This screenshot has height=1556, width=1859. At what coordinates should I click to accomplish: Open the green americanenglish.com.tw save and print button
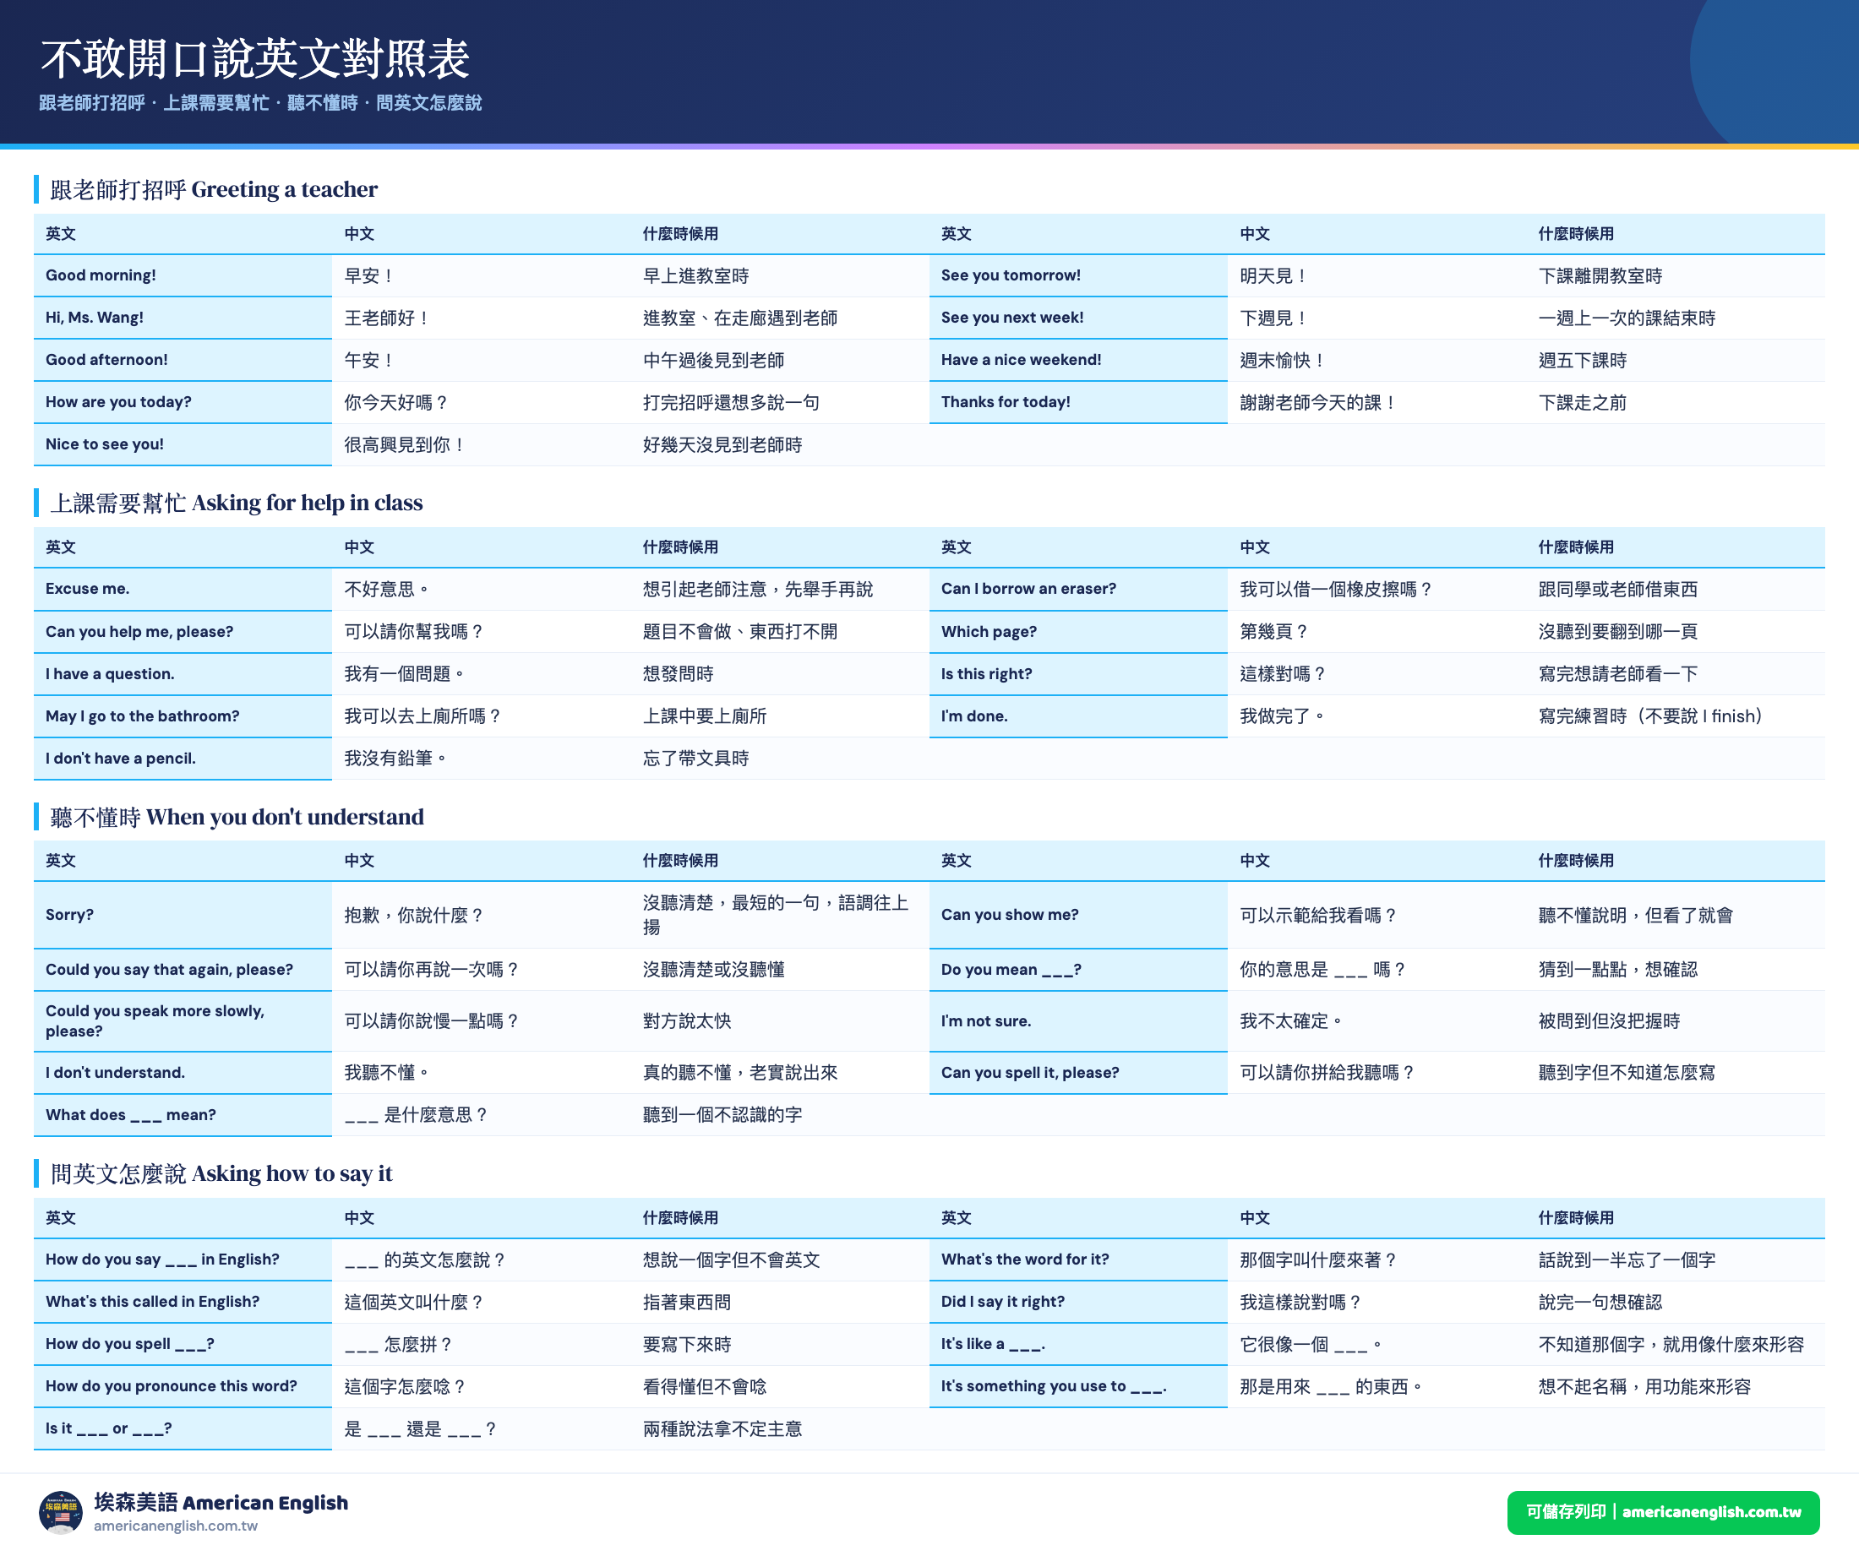tap(1662, 1512)
